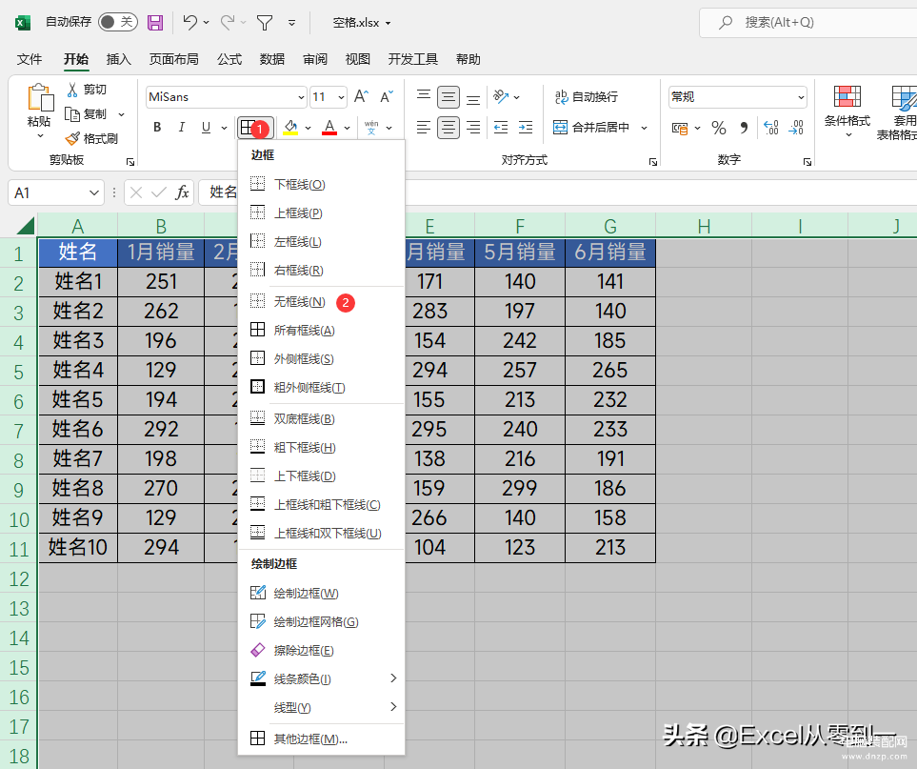Expand the Name Box A1 dropdown
The width and height of the screenshot is (917, 769).
click(x=93, y=192)
